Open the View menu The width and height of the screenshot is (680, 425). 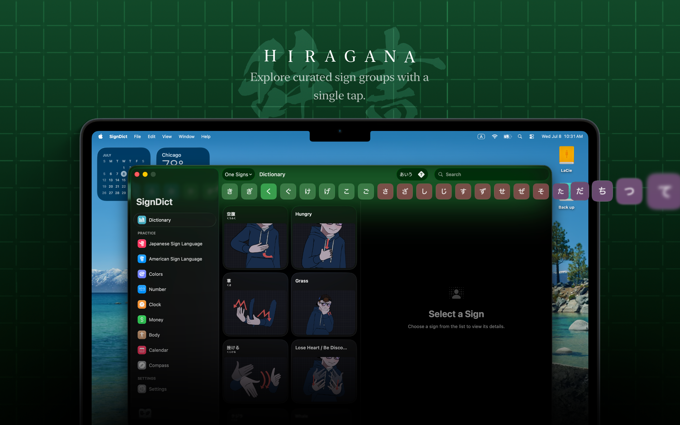point(167,136)
